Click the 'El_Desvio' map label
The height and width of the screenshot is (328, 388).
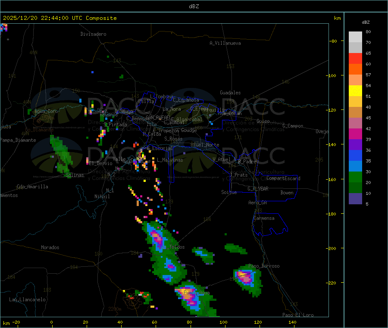pos(101,163)
